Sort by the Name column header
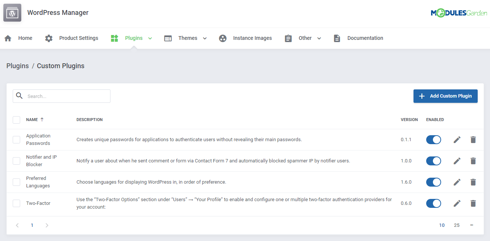 click(x=32, y=120)
